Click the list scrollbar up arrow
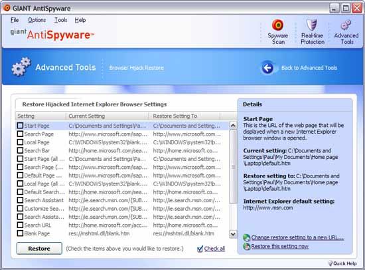The height and width of the screenshot is (270, 365). (x=233, y=126)
